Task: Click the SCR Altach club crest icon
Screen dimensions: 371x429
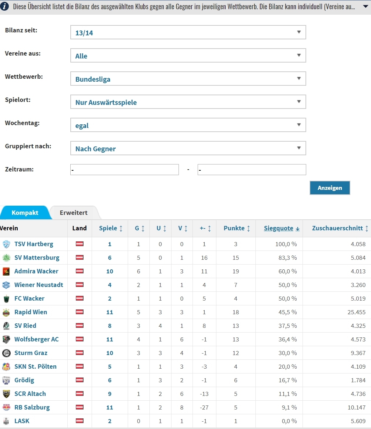Action: tap(6, 394)
